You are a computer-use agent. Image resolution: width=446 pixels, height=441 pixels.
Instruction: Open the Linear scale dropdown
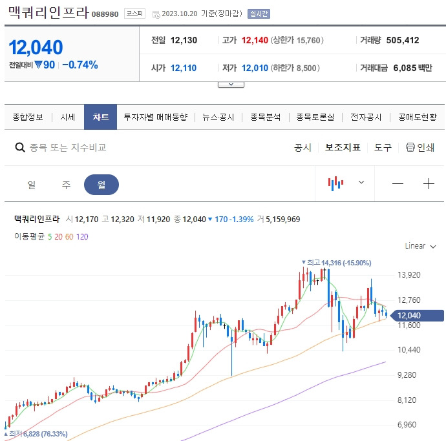click(420, 246)
